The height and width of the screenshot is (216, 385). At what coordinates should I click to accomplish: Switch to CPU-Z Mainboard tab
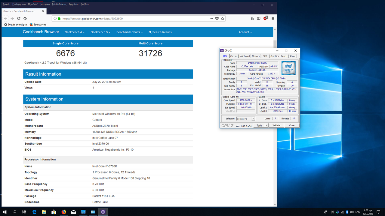pos(245,56)
